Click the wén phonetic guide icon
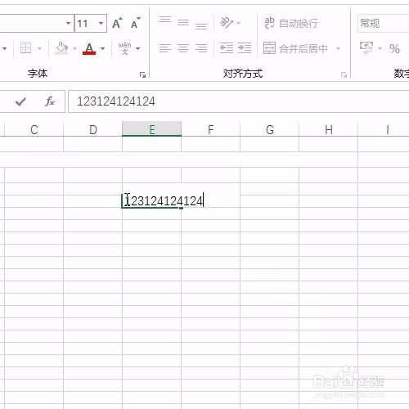Screen dimensions: 409x409 pos(124,48)
